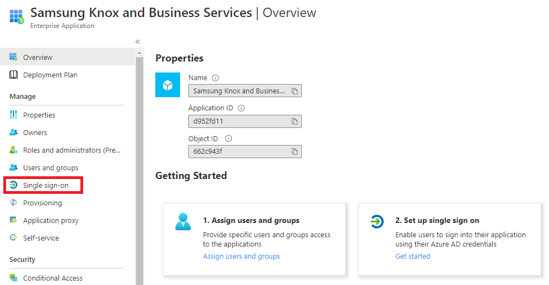Click the Application ID field d952fd11
Viewport: 549px width, 285px height.
click(x=244, y=121)
